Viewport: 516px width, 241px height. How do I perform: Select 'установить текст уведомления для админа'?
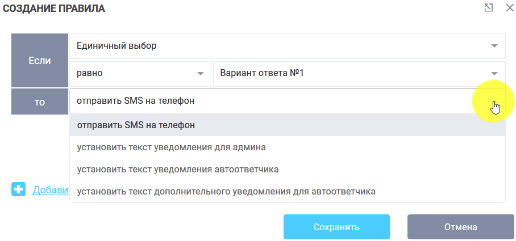pos(172,147)
